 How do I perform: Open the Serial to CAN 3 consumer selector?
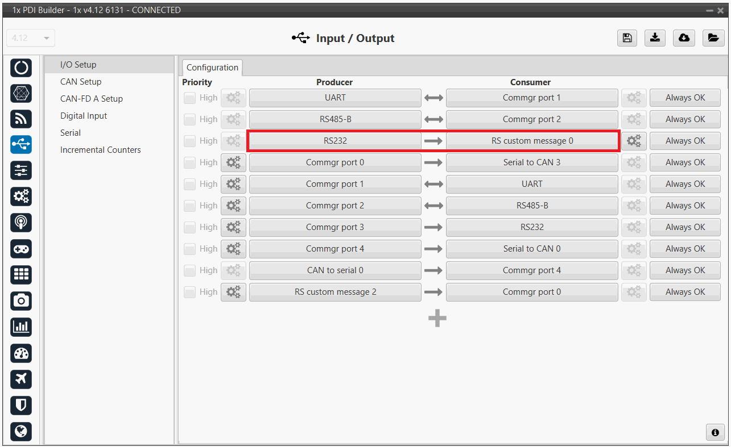pos(531,162)
